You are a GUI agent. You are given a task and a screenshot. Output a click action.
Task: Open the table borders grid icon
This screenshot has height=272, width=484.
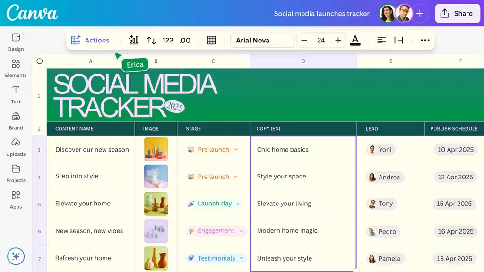coord(211,41)
